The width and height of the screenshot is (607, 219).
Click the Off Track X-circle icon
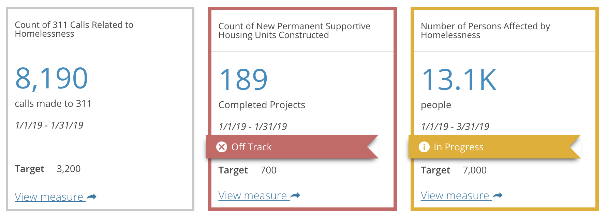pyautogui.click(x=222, y=147)
